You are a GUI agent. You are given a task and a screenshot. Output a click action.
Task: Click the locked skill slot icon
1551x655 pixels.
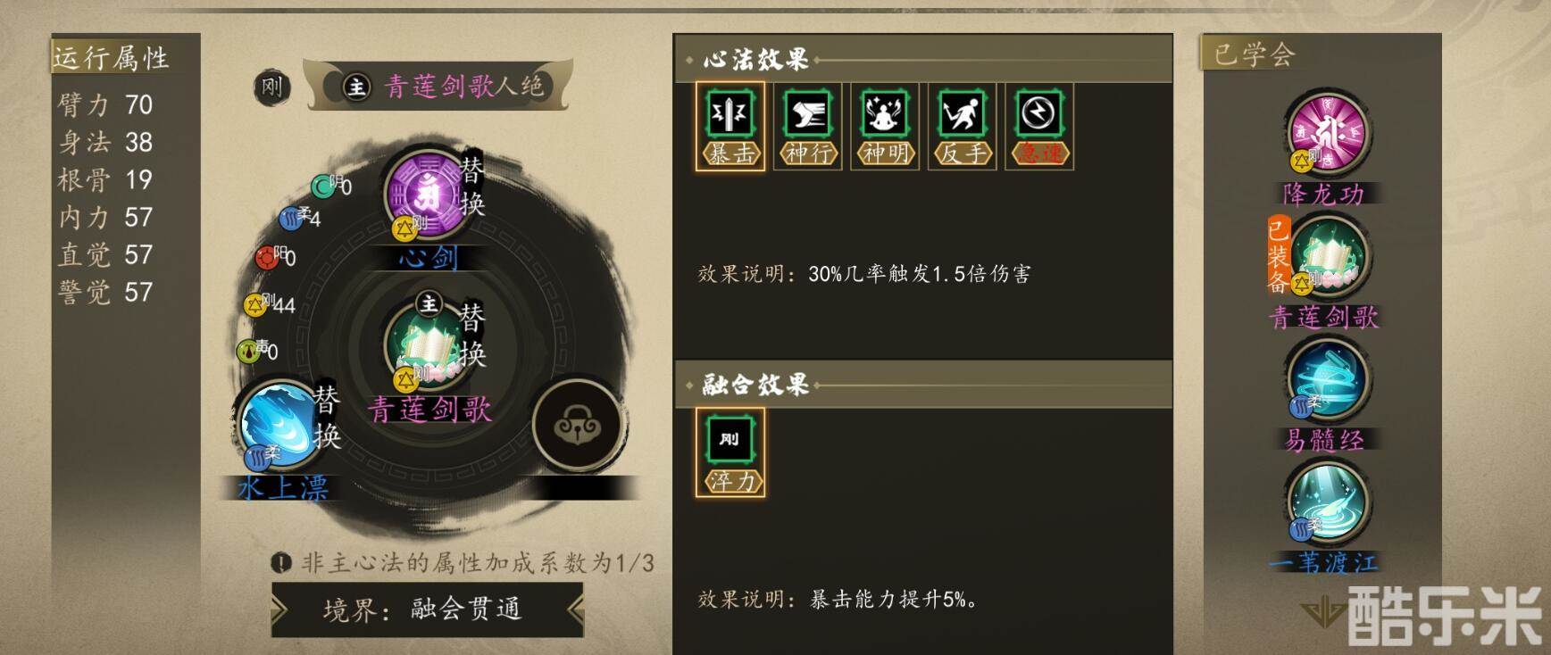click(577, 426)
